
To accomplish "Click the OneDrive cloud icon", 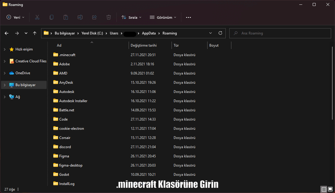I will tap(12, 73).
